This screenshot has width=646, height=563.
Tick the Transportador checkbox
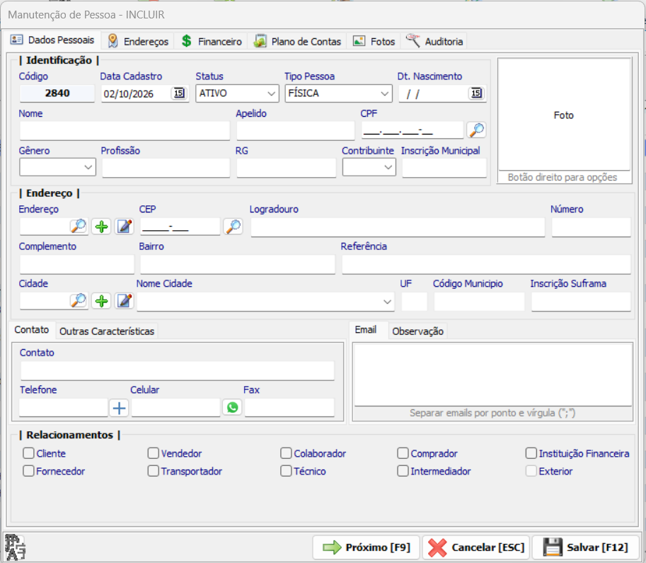(154, 471)
